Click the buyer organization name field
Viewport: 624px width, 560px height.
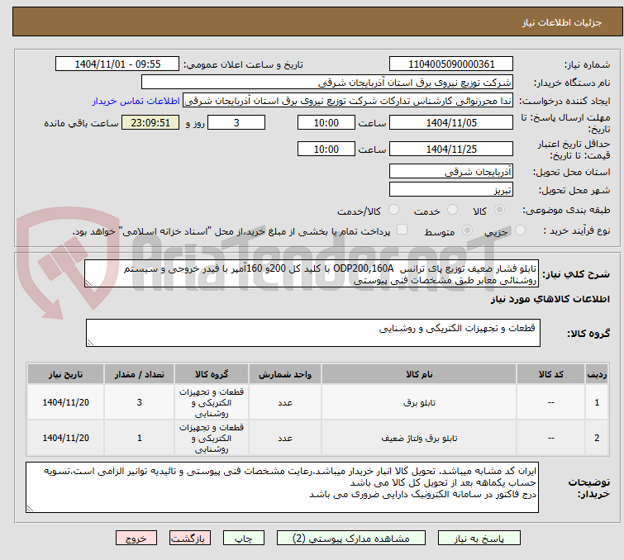pyautogui.click(x=327, y=83)
